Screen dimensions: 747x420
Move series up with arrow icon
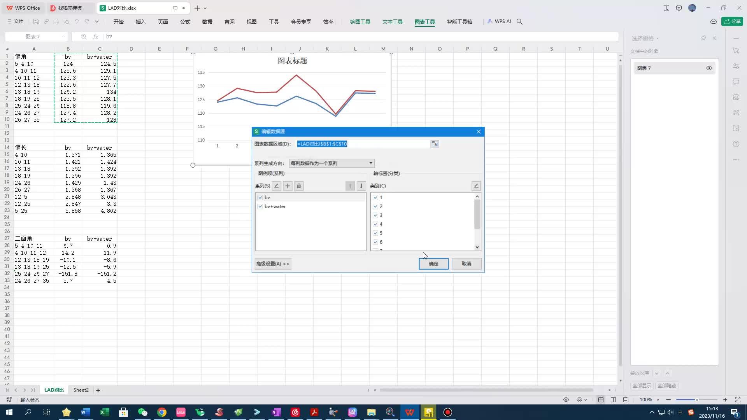tap(350, 186)
